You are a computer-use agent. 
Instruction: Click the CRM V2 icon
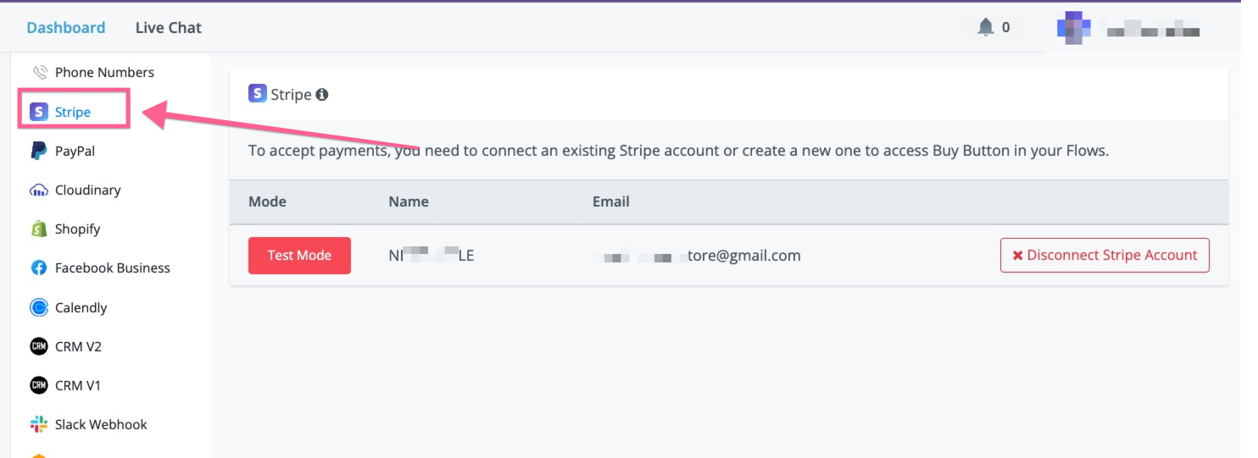[x=39, y=346]
